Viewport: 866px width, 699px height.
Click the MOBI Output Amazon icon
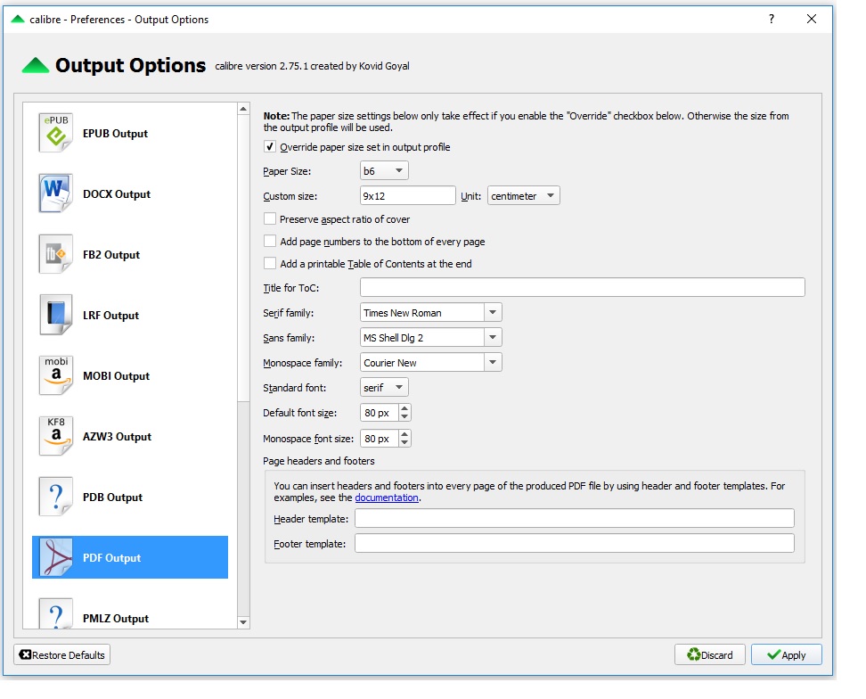tap(56, 375)
